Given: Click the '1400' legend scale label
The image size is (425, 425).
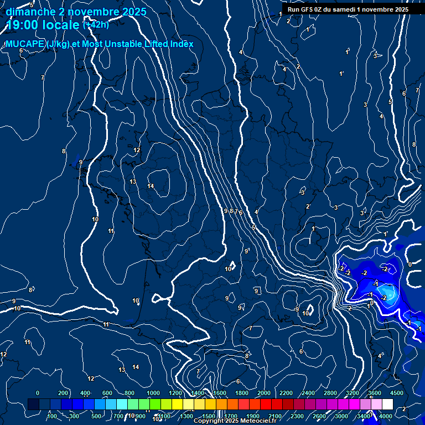Looking at the screenshot, I should coord(198,393).
